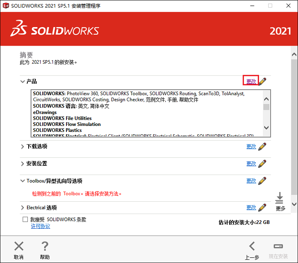
Task: Click SOLIDWORKS 语言: 英文, 简体中文 line
Action: (x=71, y=106)
